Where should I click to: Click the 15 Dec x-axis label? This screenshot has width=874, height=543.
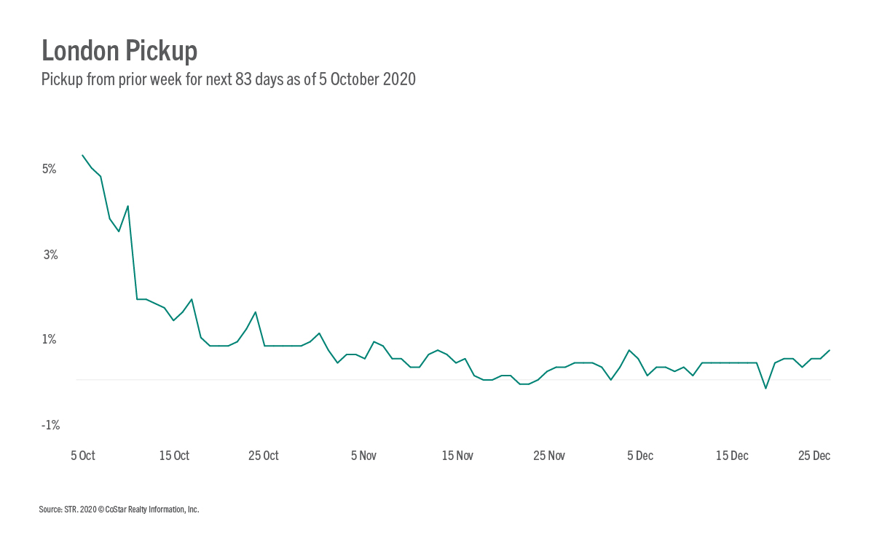[732, 456]
